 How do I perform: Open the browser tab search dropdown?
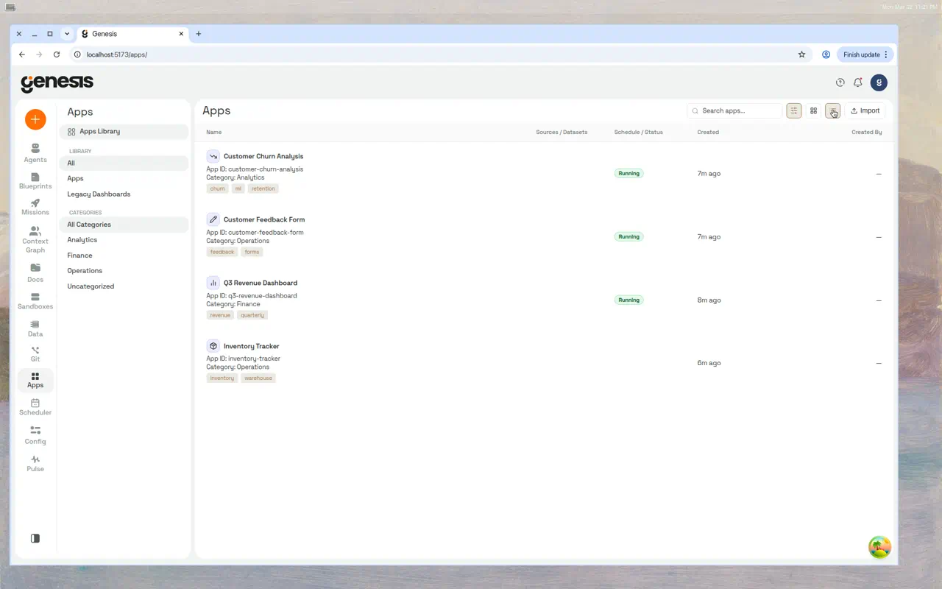click(67, 34)
